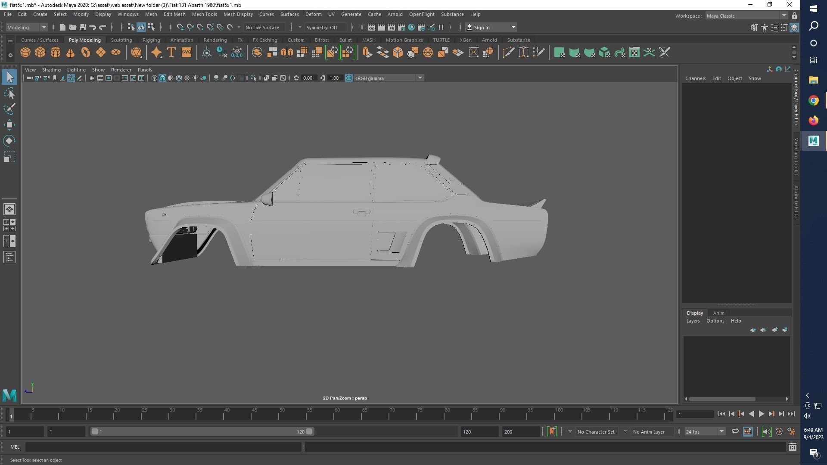Open the Attribute Editor side tab
827x465 pixels.
[796, 203]
